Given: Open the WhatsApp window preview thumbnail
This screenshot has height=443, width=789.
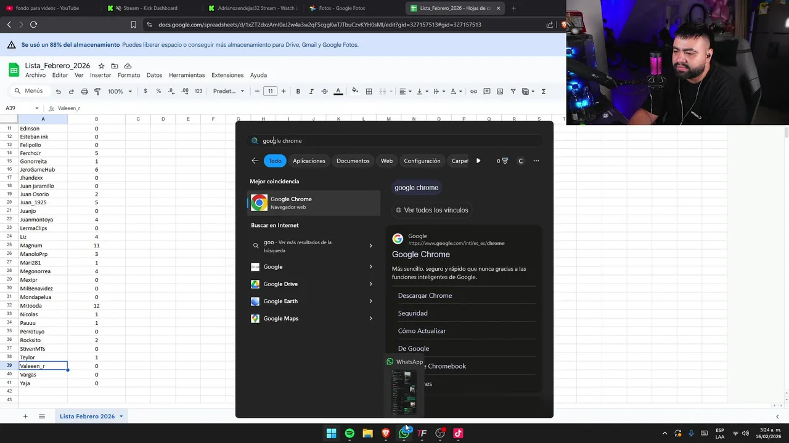Looking at the screenshot, I should 404,393.
